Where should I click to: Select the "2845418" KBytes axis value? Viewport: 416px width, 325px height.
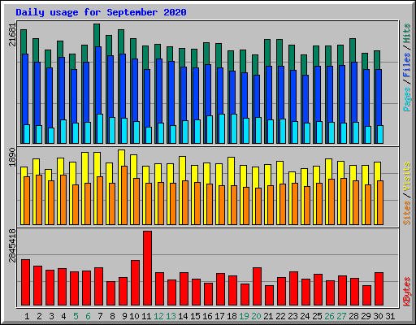click(13, 245)
